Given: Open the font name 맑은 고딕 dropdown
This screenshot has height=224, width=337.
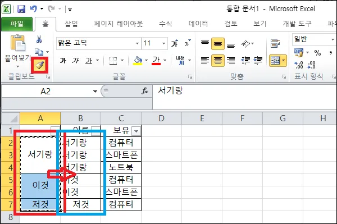Looking at the screenshot, I should click(138, 43).
